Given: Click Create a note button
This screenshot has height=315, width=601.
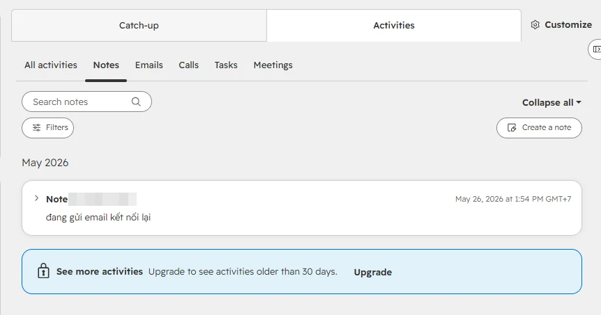Looking at the screenshot, I should [x=539, y=128].
